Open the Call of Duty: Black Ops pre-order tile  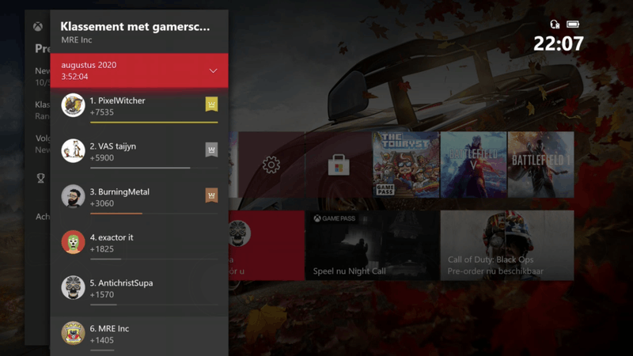point(507,245)
